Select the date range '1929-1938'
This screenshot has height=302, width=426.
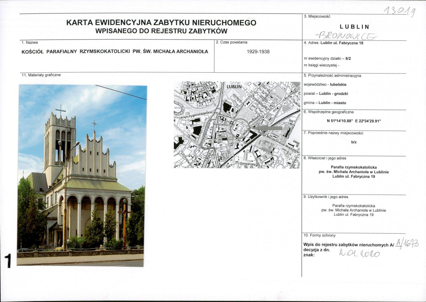[x=258, y=51]
